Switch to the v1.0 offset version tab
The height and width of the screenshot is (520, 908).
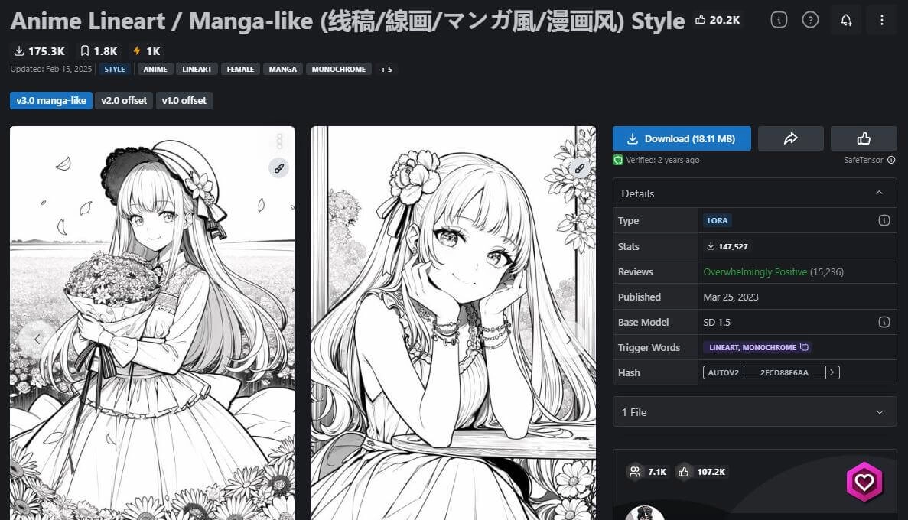click(184, 100)
